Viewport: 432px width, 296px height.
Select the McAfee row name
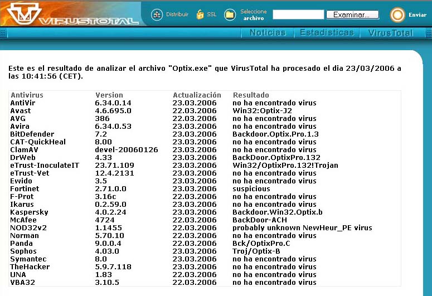pyautogui.click(x=23, y=220)
